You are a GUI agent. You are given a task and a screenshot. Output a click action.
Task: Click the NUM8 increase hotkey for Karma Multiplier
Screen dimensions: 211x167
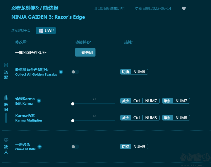tap(181, 118)
